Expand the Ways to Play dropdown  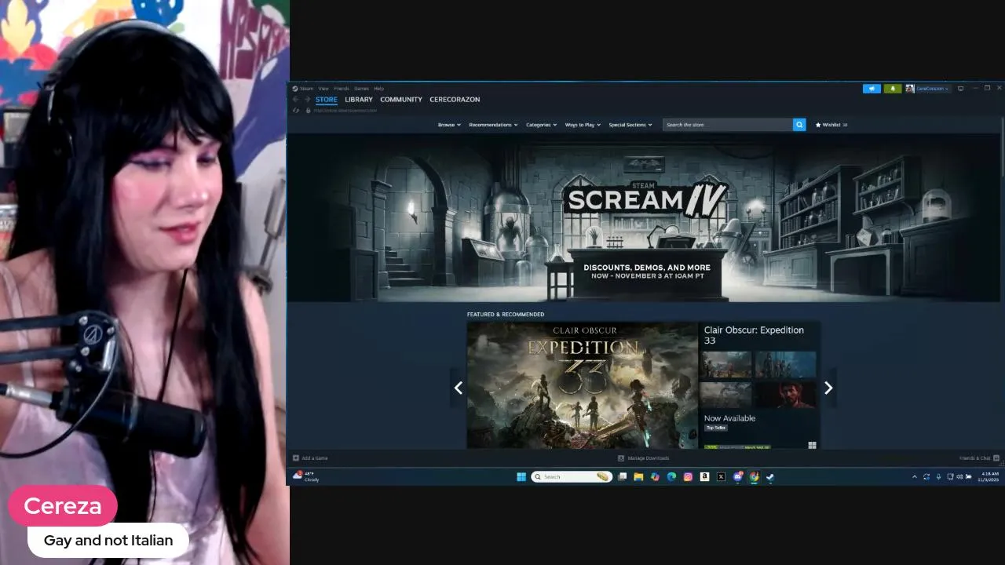[x=583, y=125]
